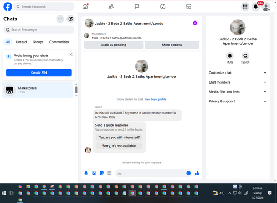Dismiss the Avoid losing your chats card
The width and height of the screenshot is (277, 203).
coord(71,54)
